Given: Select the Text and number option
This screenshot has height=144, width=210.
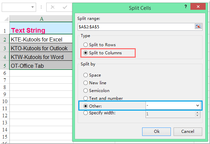Looking at the screenshot, I should (x=86, y=98).
